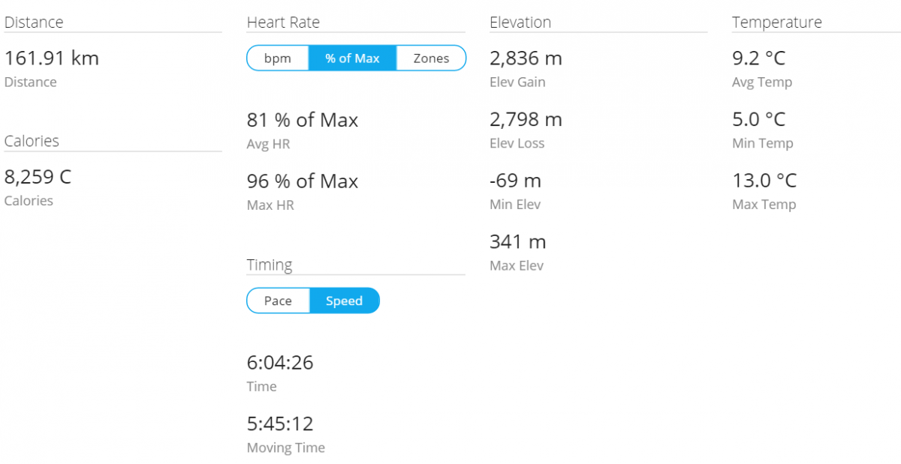Click the 8,259 C calories value

38,178
